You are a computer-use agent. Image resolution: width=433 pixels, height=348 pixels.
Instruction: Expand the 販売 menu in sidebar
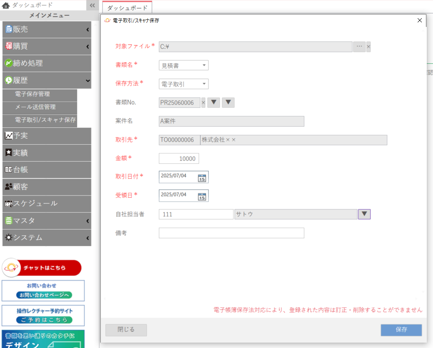46,29
